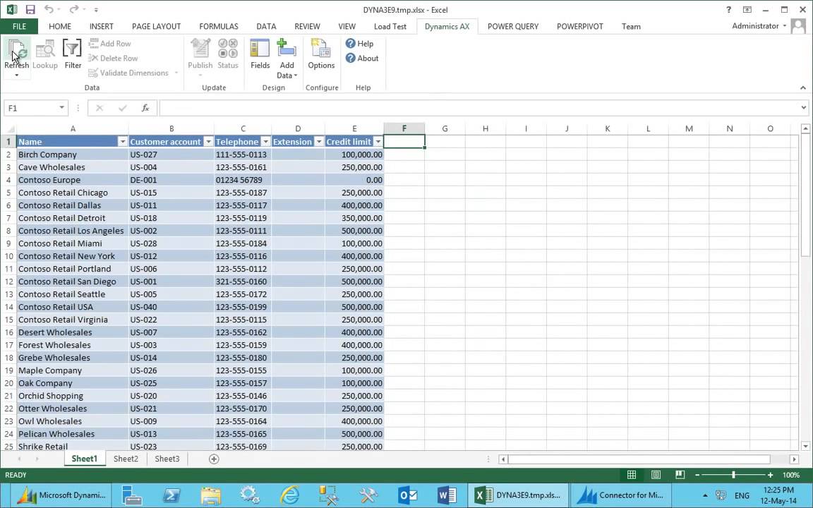Click the 100% zoom level
The height and width of the screenshot is (508, 813).
pos(790,475)
